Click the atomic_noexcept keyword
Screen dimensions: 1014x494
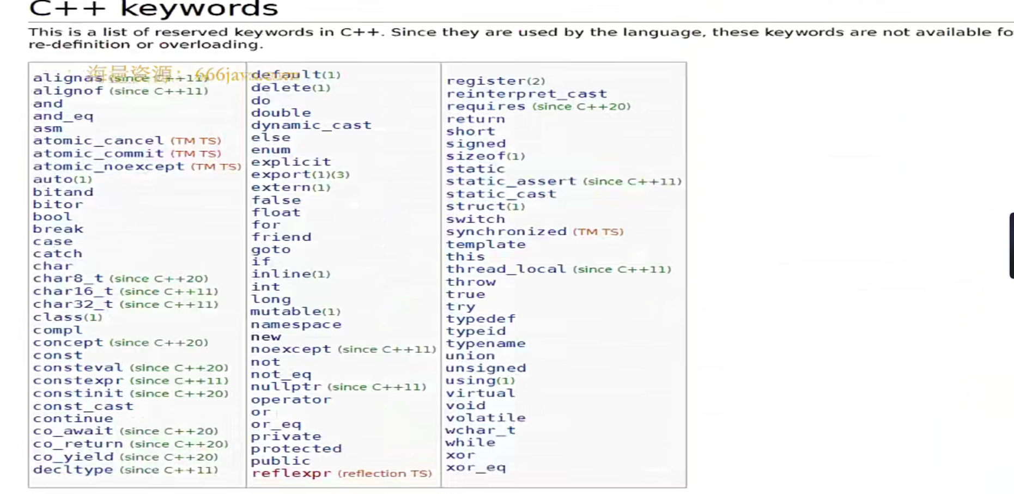108,167
